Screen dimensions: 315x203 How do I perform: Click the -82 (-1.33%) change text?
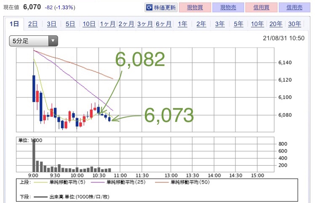60,8
